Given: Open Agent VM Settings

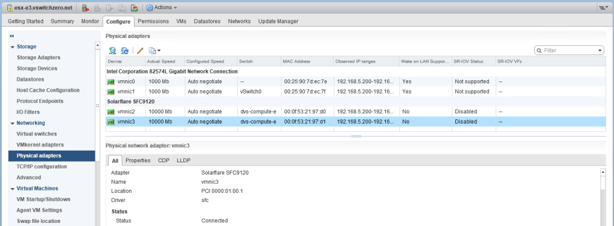Looking at the screenshot, I should coord(39,211).
